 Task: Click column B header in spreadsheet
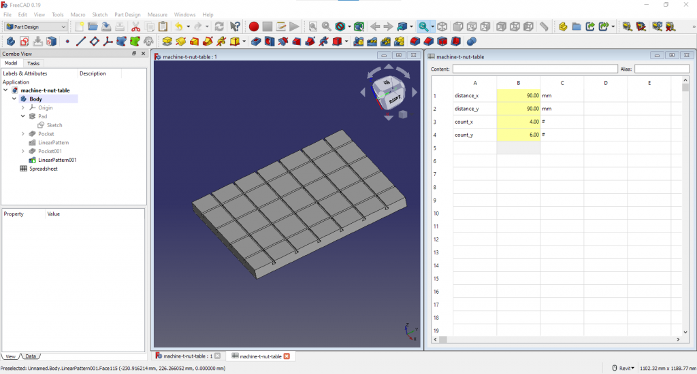[518, 83]
